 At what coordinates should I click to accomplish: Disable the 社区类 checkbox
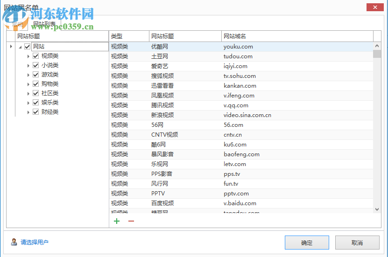[x=35, y=93]
